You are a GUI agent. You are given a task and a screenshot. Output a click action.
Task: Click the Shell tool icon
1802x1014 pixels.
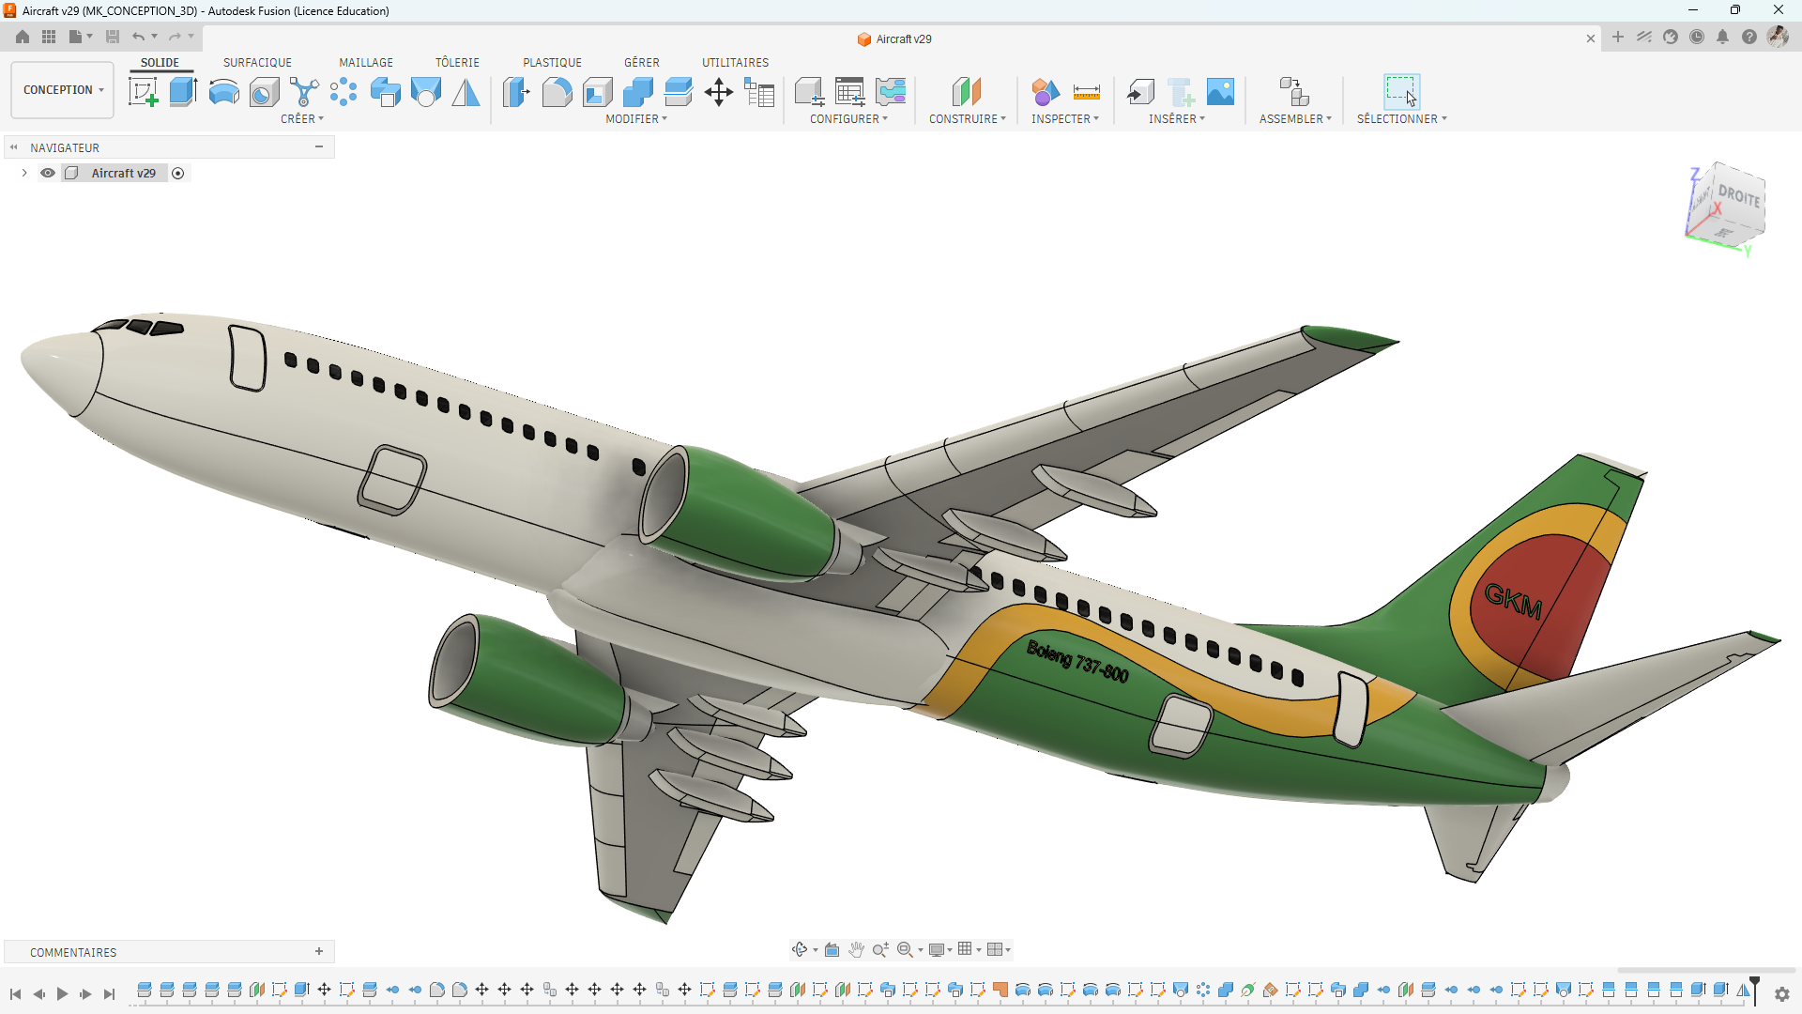tap(597, 92)
